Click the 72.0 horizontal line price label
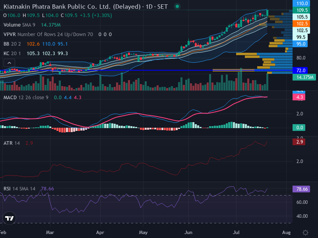 click(300, 71)
